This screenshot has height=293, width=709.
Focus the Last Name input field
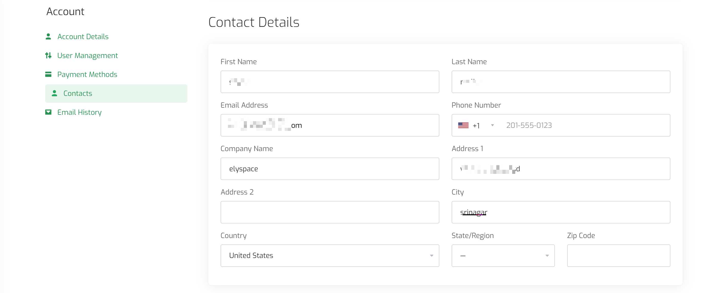click(x=561, y=82)
